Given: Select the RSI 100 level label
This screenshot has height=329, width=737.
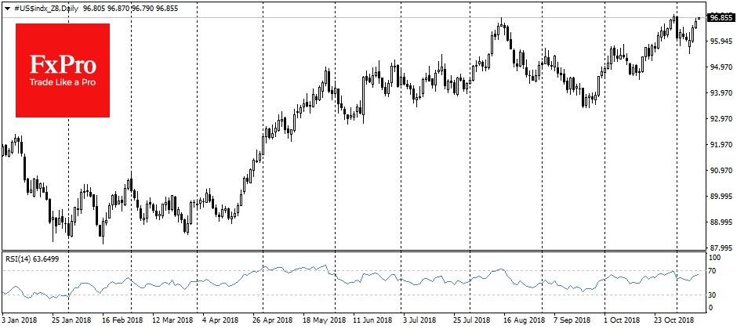Looking at the screenshot, I should (x=715, y=258).
